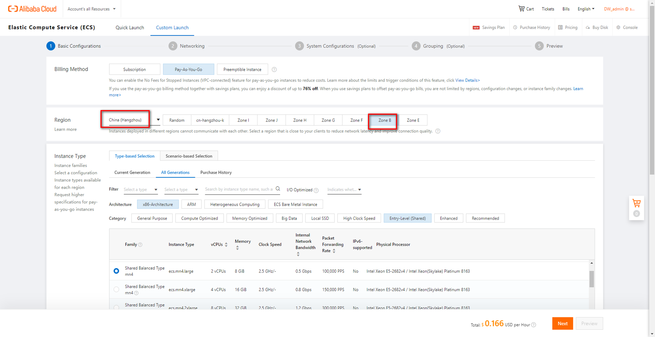Click the Console gear icon
Image resolution: width=655 pixels, height=337 pixels.
[x=618, y=27]
